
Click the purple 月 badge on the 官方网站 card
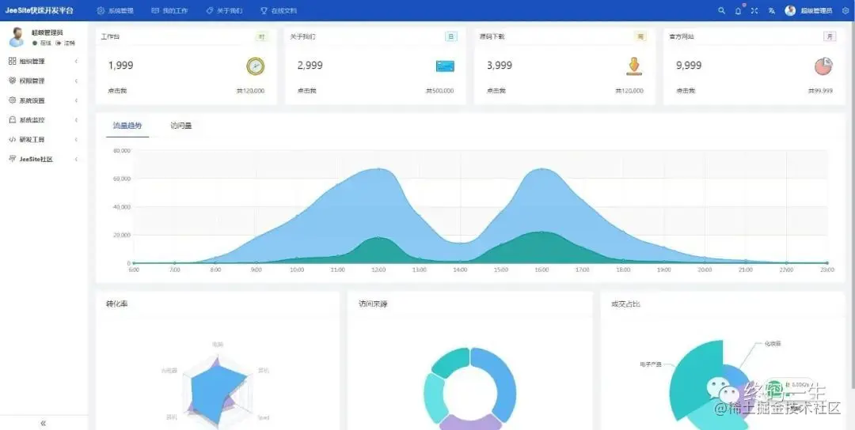click(830, 36)
